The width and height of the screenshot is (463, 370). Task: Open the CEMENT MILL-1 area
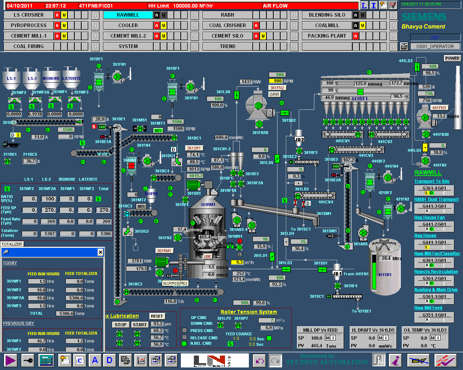tap(29, 36)
